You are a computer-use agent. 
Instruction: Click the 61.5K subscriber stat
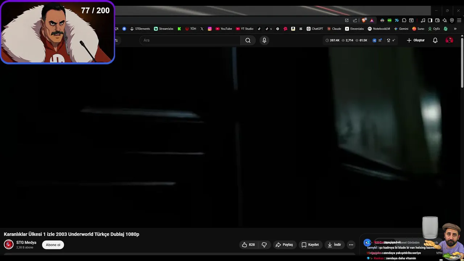[361, 40]
